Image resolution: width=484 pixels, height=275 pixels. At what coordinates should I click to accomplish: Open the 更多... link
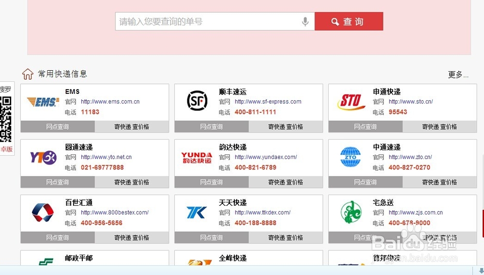(x=458, y=75)
